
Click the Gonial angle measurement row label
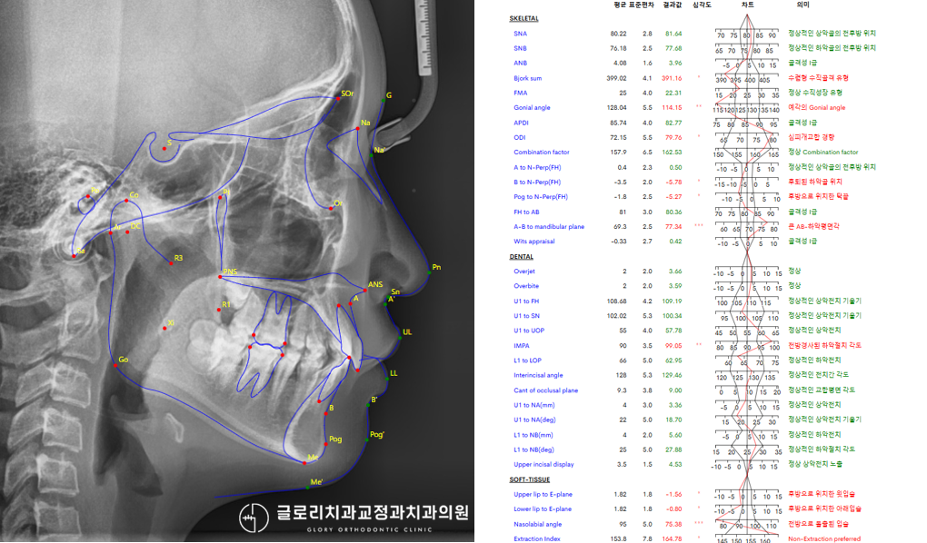click(532, 108)
